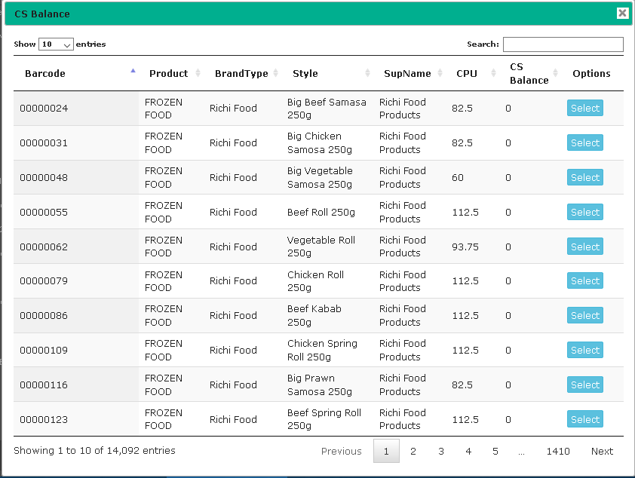The image size is (635, 478).
Task: Go to the Next page
Action: (x=602, y=451)
